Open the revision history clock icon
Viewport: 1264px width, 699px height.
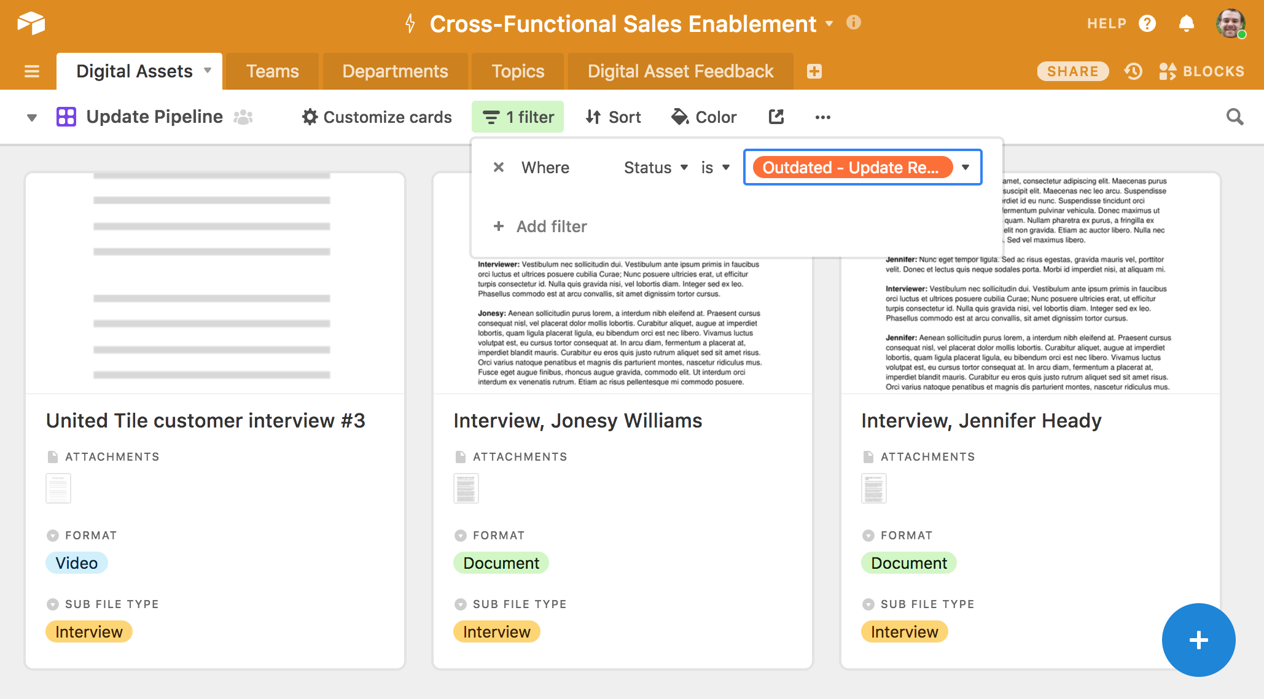1133,71
